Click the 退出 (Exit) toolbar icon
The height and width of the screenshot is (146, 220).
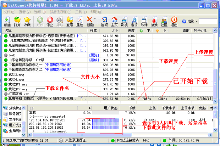point(174,21)
